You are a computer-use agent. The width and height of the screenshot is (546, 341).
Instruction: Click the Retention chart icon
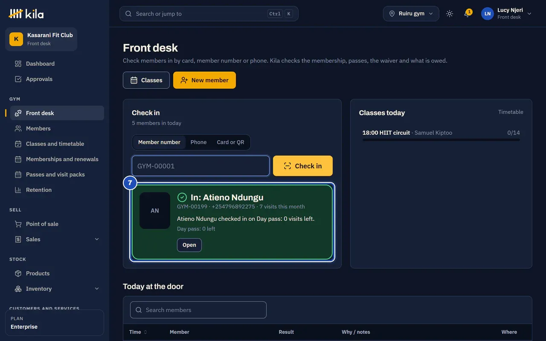(x=18, y=190)
